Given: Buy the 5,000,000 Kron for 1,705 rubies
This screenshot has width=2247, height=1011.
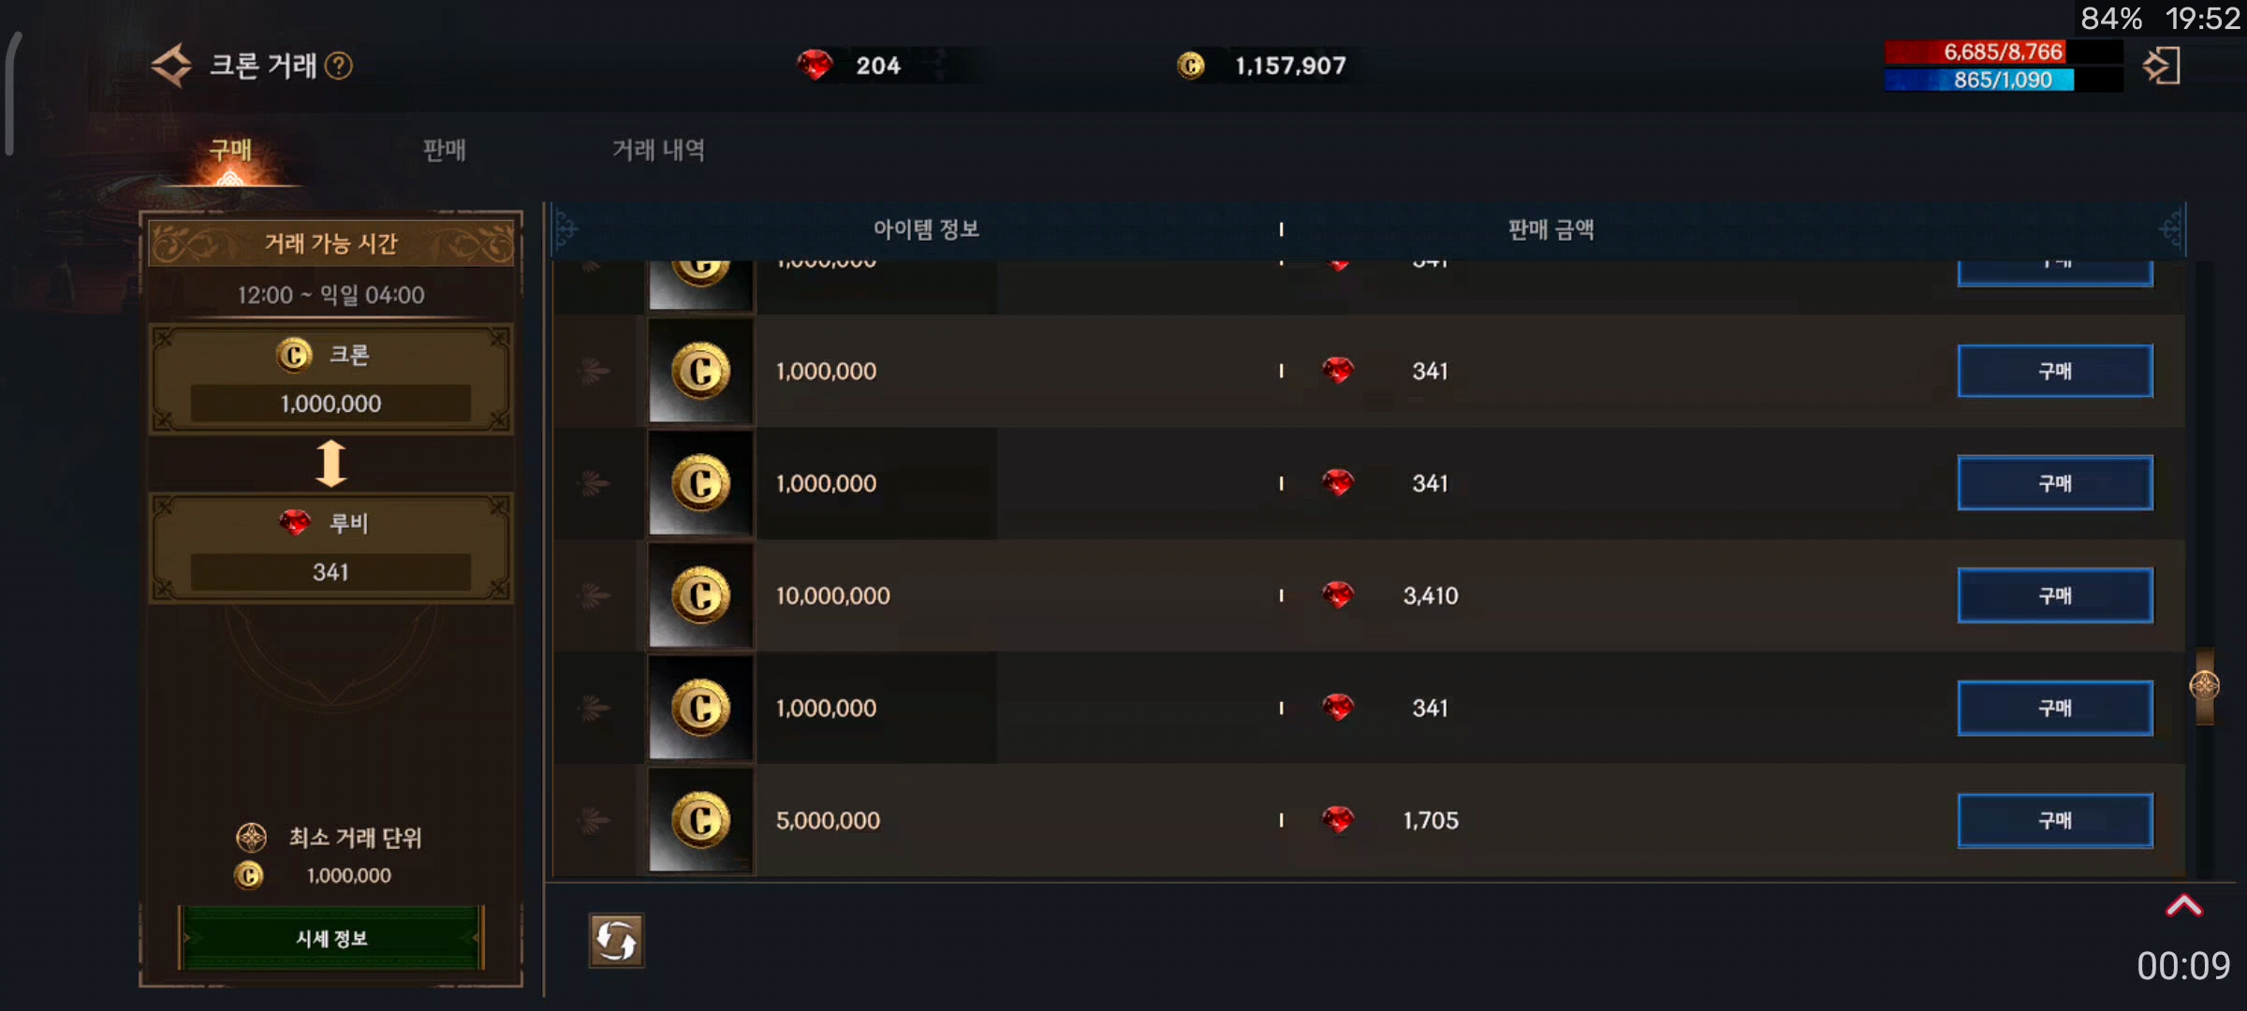Looking at the screenshot, I should coord(2055,820).
